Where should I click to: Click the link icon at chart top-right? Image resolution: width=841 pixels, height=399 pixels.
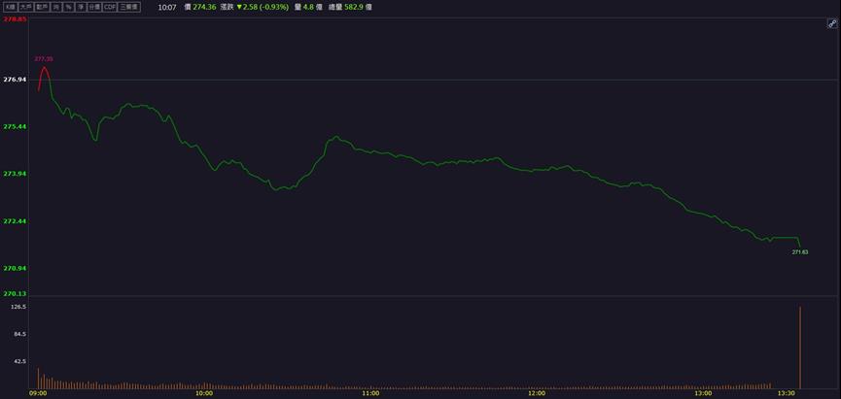[x=832, y=23]
